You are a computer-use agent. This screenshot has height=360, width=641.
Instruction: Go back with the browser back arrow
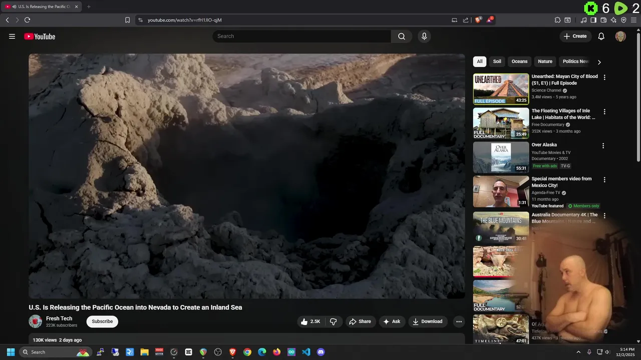(7, 20)
